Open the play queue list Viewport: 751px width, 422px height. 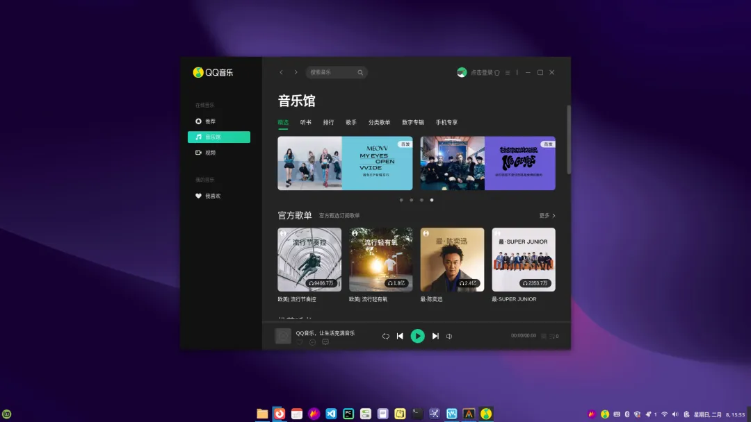(554, 336)
